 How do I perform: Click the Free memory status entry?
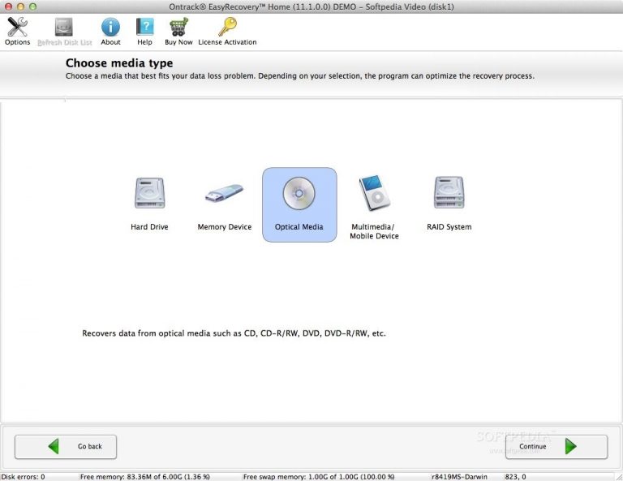tap(145, 477)
